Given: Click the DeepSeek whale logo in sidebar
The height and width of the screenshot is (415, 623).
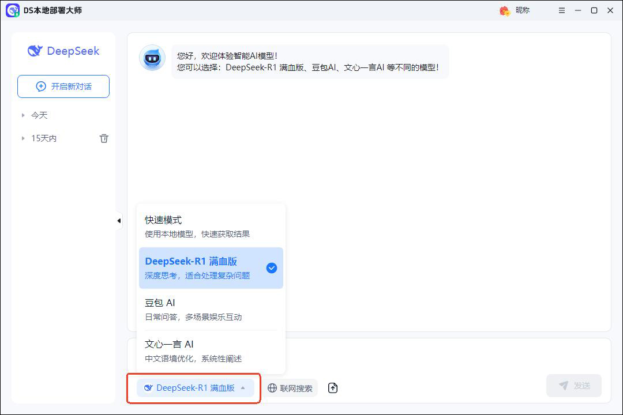Looking at the screenshot, I should pos(35,51).
